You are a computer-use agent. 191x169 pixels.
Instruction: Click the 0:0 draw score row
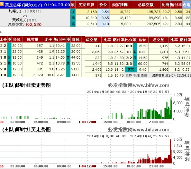pos(158,46)
